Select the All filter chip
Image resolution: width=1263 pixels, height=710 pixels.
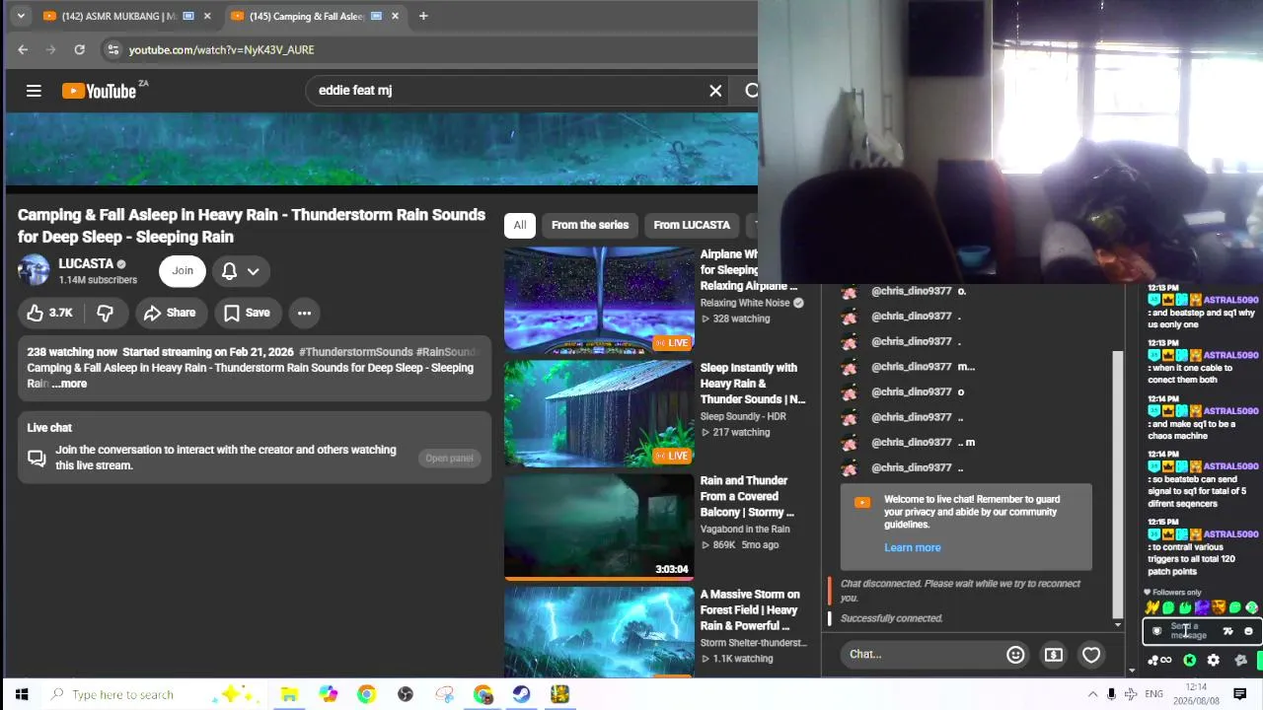pos(520,225)
